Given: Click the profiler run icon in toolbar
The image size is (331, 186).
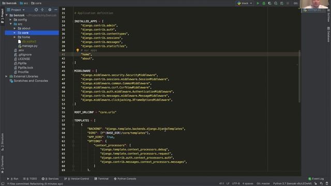Looking at the screenshot, I should (x=276, y=3).
